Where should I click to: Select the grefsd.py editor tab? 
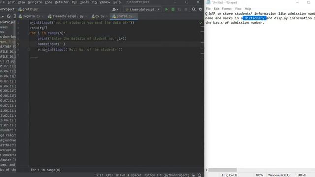point(124,16)
